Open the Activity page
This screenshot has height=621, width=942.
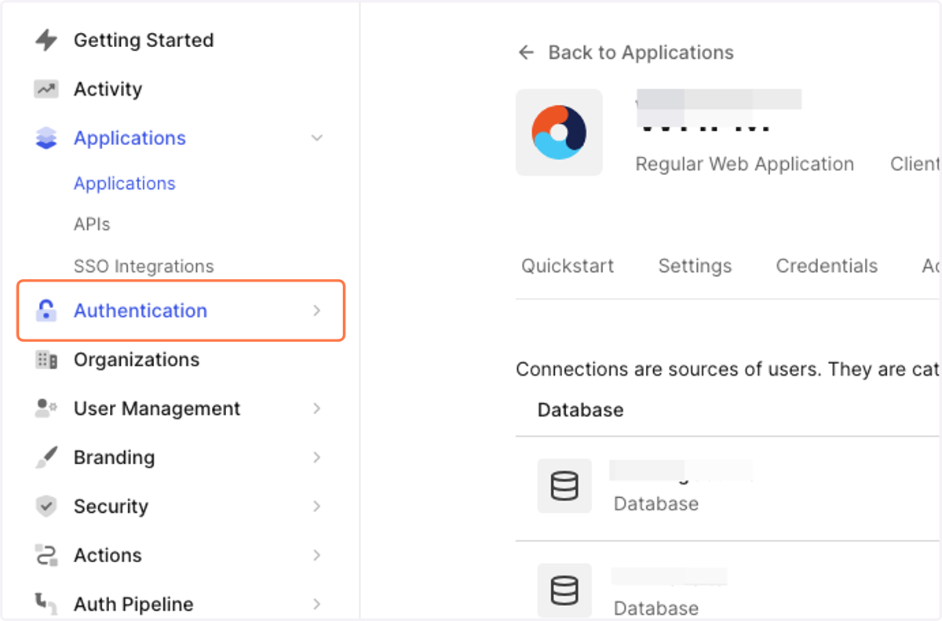(108, 89)
